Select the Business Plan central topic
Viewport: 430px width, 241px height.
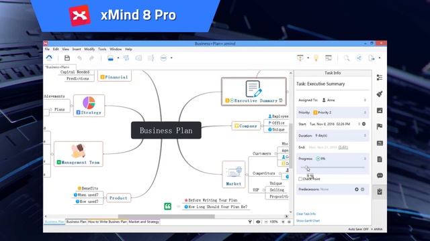click(166, 131)
